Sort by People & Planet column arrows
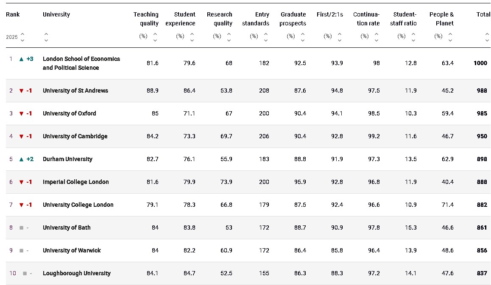This screenshot has height=285, width=491. [450, 37]
